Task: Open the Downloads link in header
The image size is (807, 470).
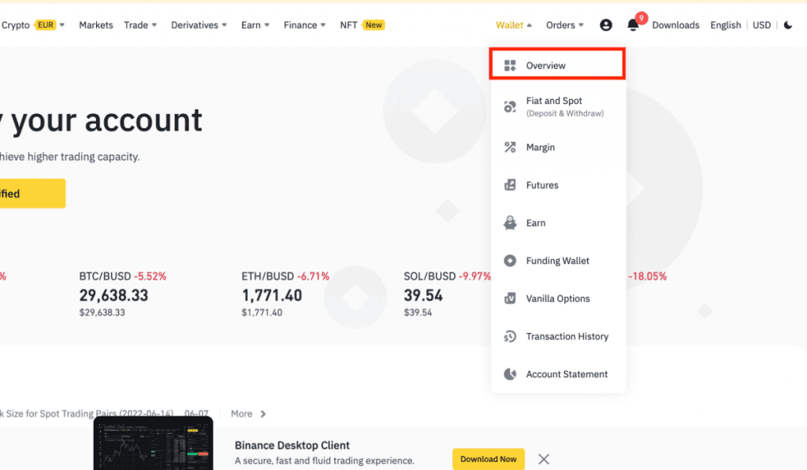Action: pos(675,25)
